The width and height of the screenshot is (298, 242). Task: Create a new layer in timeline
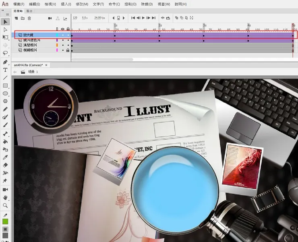[17, 18]
